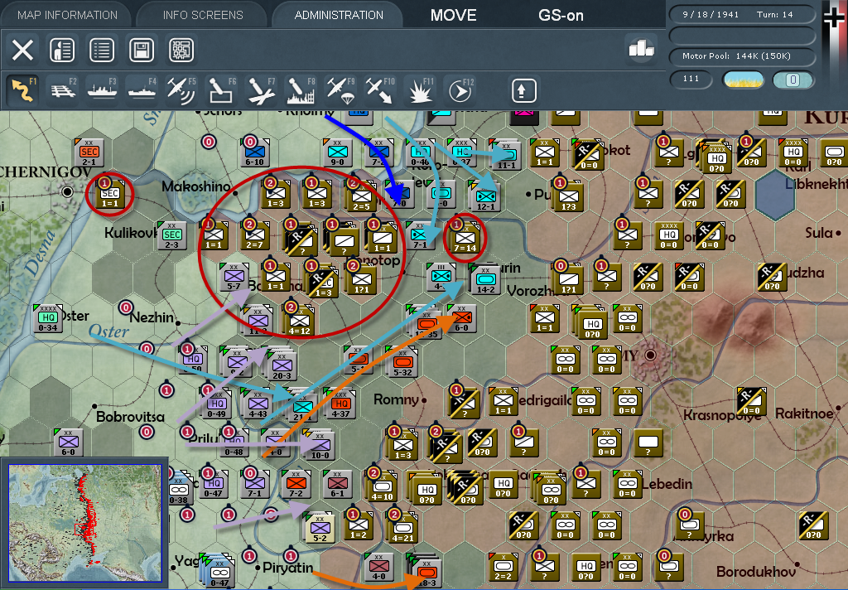
Task: Select the orange SEC 2-1 security unit
Action: click(x=89, y=153)
